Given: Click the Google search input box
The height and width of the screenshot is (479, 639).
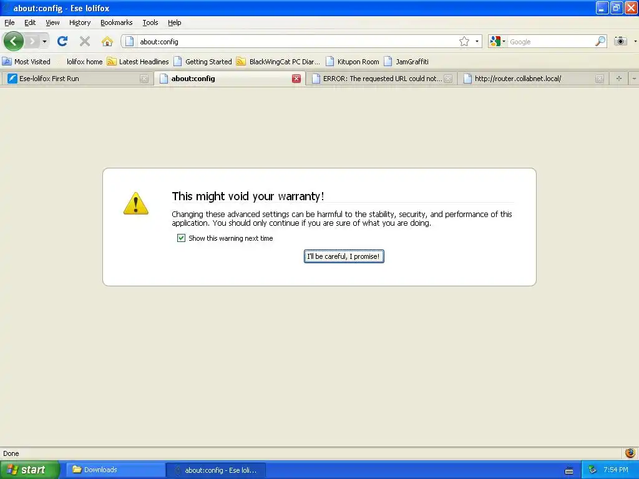Looking at the screenshot, I should click(551, 42).
